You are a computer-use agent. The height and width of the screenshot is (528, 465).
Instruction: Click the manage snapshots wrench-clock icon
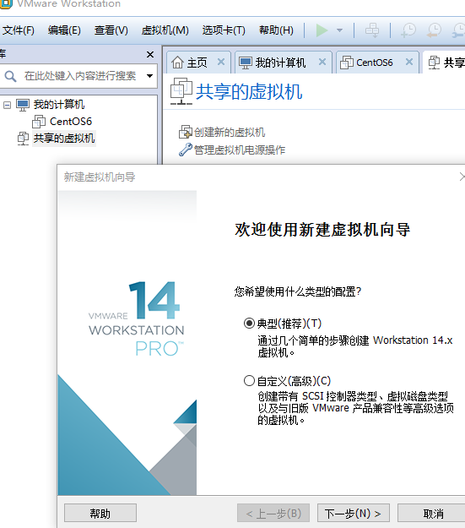459,30
